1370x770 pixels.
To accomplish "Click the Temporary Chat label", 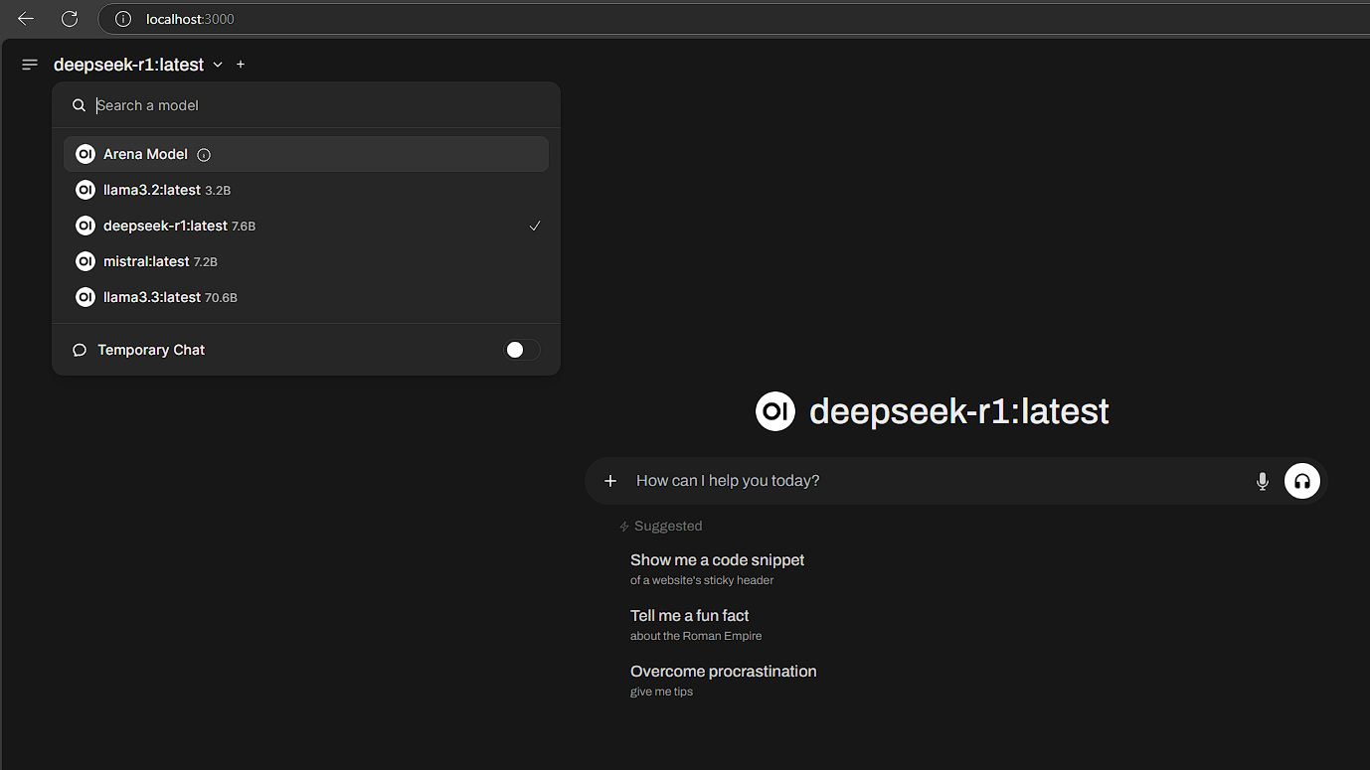I will [151, 350].
